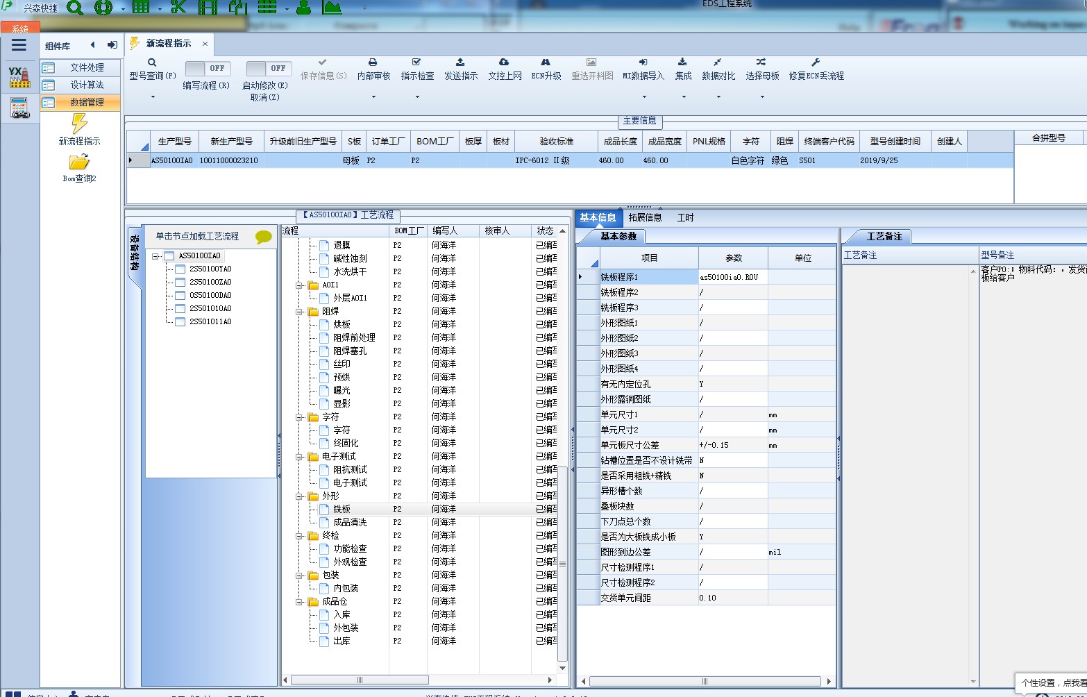Screen dimensions: 1087x697
Task: Click the 选择母板 shuffle icon
Action: pos(761,62)
